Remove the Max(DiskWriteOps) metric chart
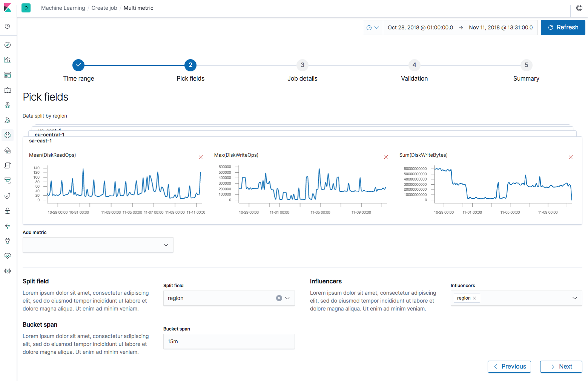The height and width of the screenshot is (381, 588). pyautogui.click(x=386, y=157)
